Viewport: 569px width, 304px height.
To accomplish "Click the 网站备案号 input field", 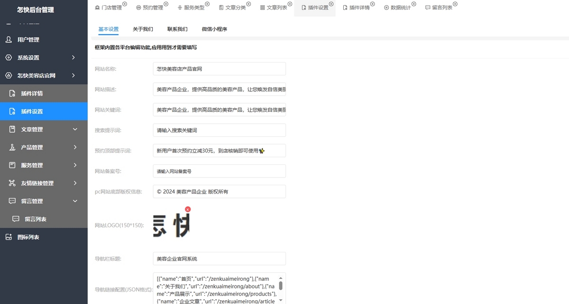I will coord(219,171).
